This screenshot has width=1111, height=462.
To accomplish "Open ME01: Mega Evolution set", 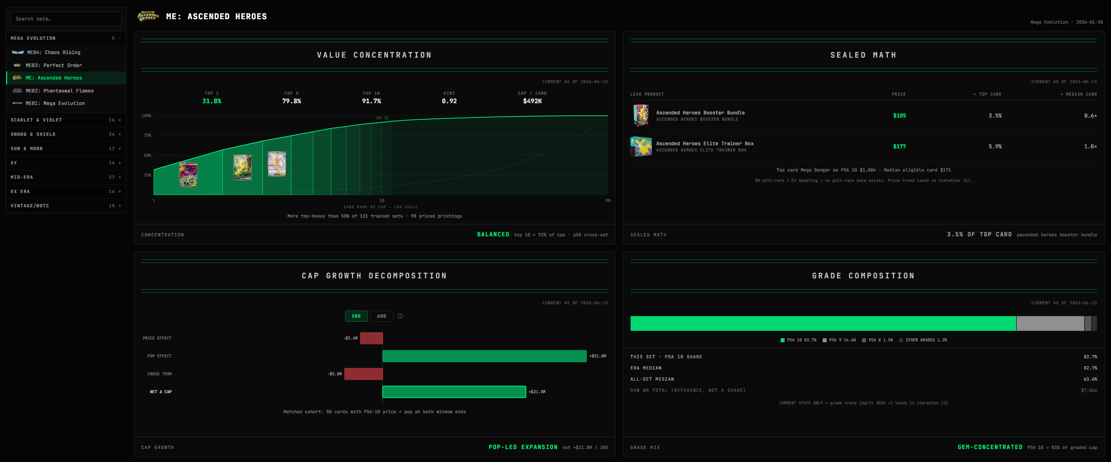I will pos(66,103).
